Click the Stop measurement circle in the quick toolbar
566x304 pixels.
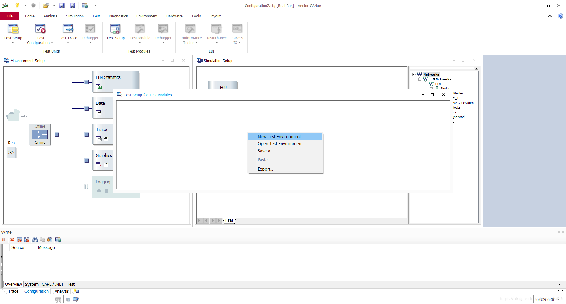(x=33, y=5)
